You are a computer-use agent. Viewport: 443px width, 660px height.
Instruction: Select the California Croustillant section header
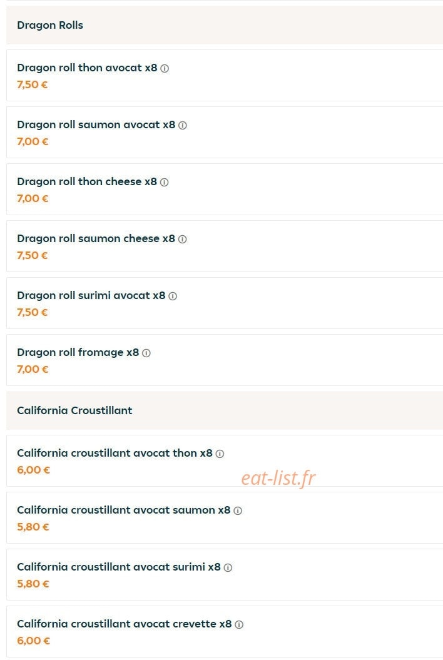click(x=225, y=410)
